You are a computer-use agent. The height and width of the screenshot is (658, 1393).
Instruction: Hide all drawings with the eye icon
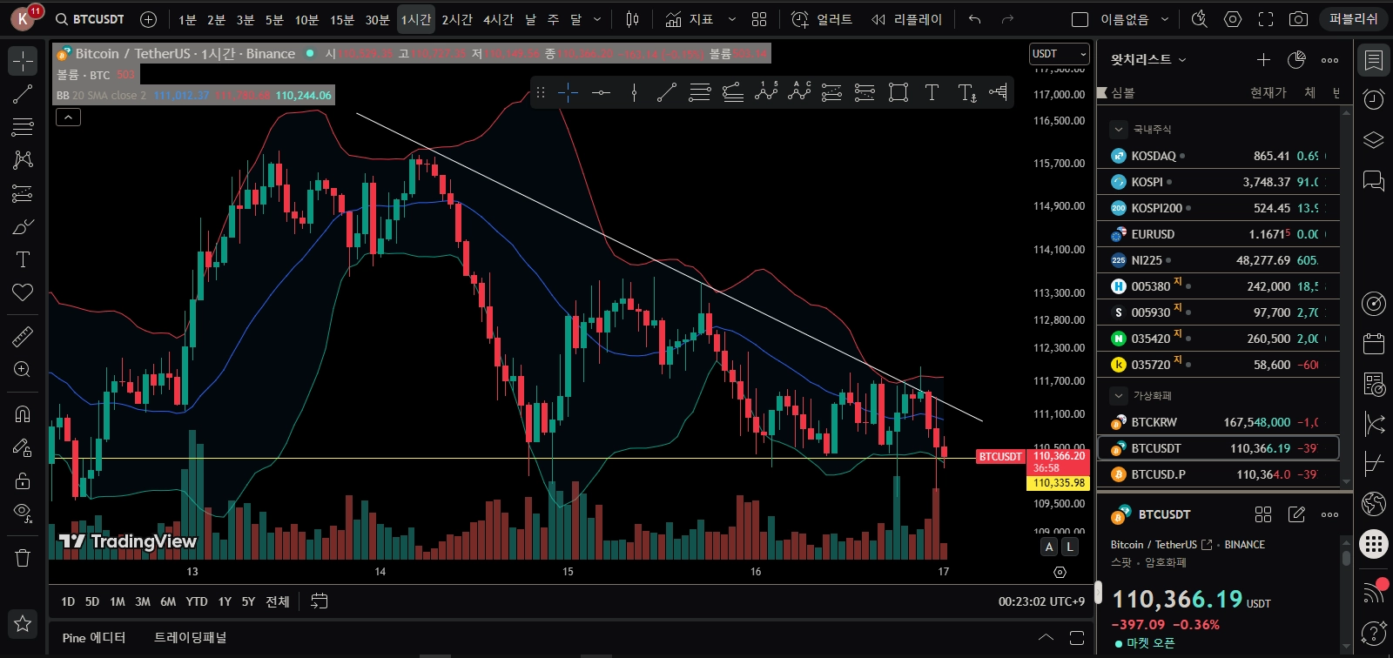pyautogui.click(x=23, y=513)
